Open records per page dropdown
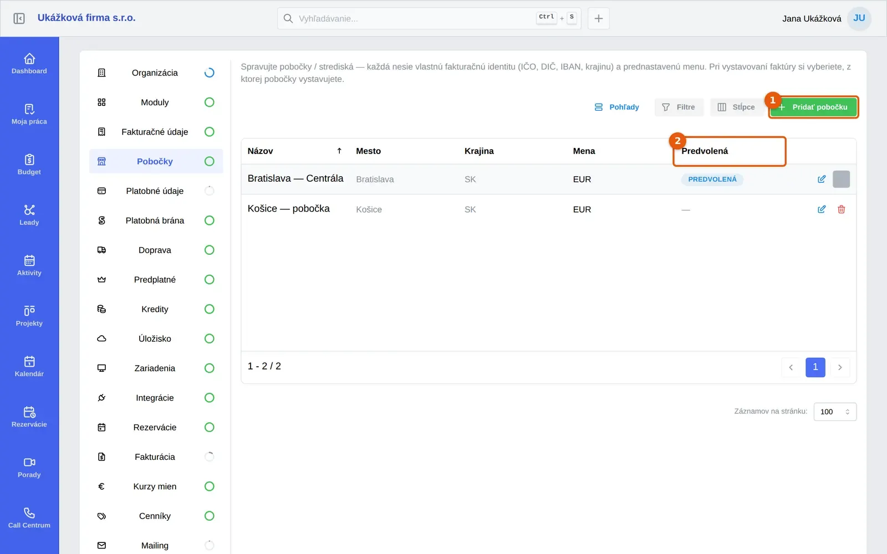The height and width of the screenshot is (554, 887). point(835,412)
